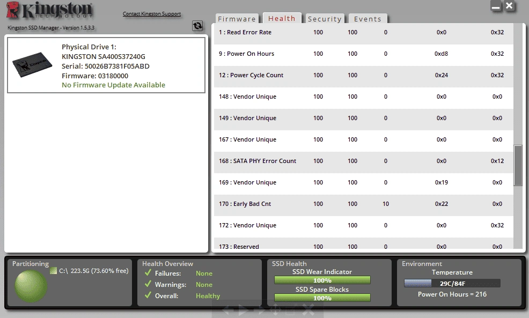This screenshot has width=529, height=318.
Task: Click the 0x22 value in Early Bad Cnt row
Action: [442, 204]
